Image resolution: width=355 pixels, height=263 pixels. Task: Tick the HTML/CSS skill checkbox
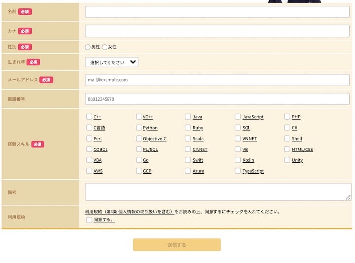(287, 149)
